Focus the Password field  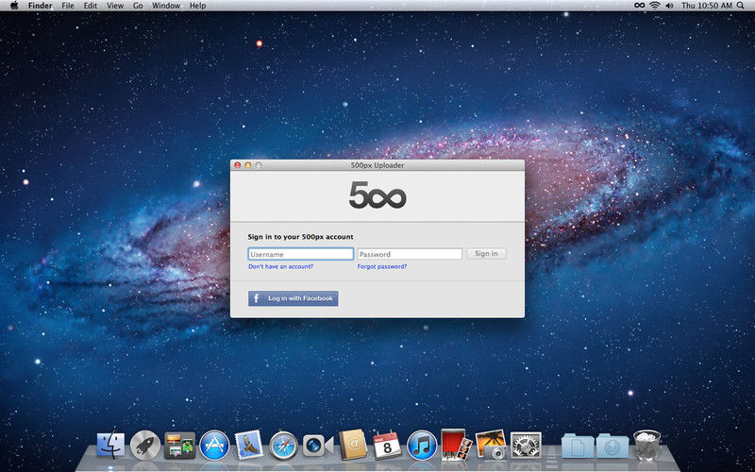[410, 254]
